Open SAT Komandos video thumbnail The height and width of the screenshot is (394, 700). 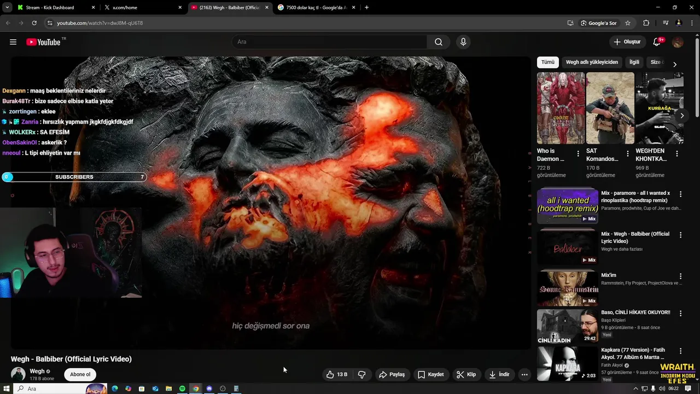pyautogui.click(x=610, y=108)
